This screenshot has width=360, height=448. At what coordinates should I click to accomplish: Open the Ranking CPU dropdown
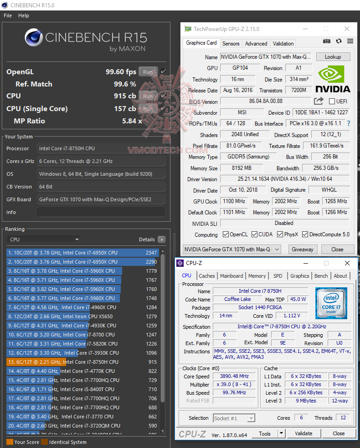coord(43,239)
